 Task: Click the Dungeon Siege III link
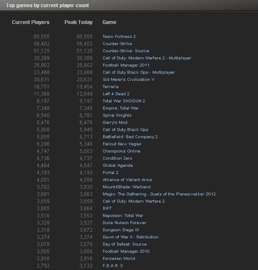pyautogui.click(x=121, y=230)
